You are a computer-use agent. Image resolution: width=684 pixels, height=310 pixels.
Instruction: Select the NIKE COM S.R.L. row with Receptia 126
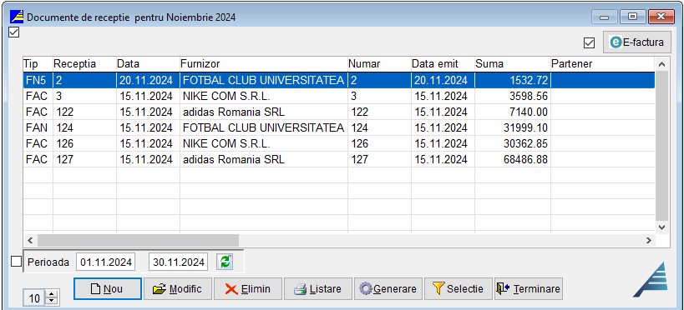pos(339,143)
